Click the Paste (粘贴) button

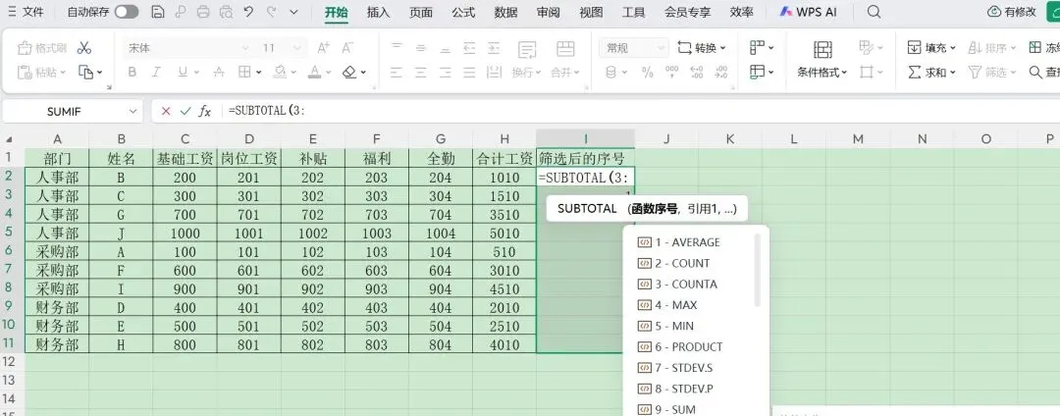point(41,73)
